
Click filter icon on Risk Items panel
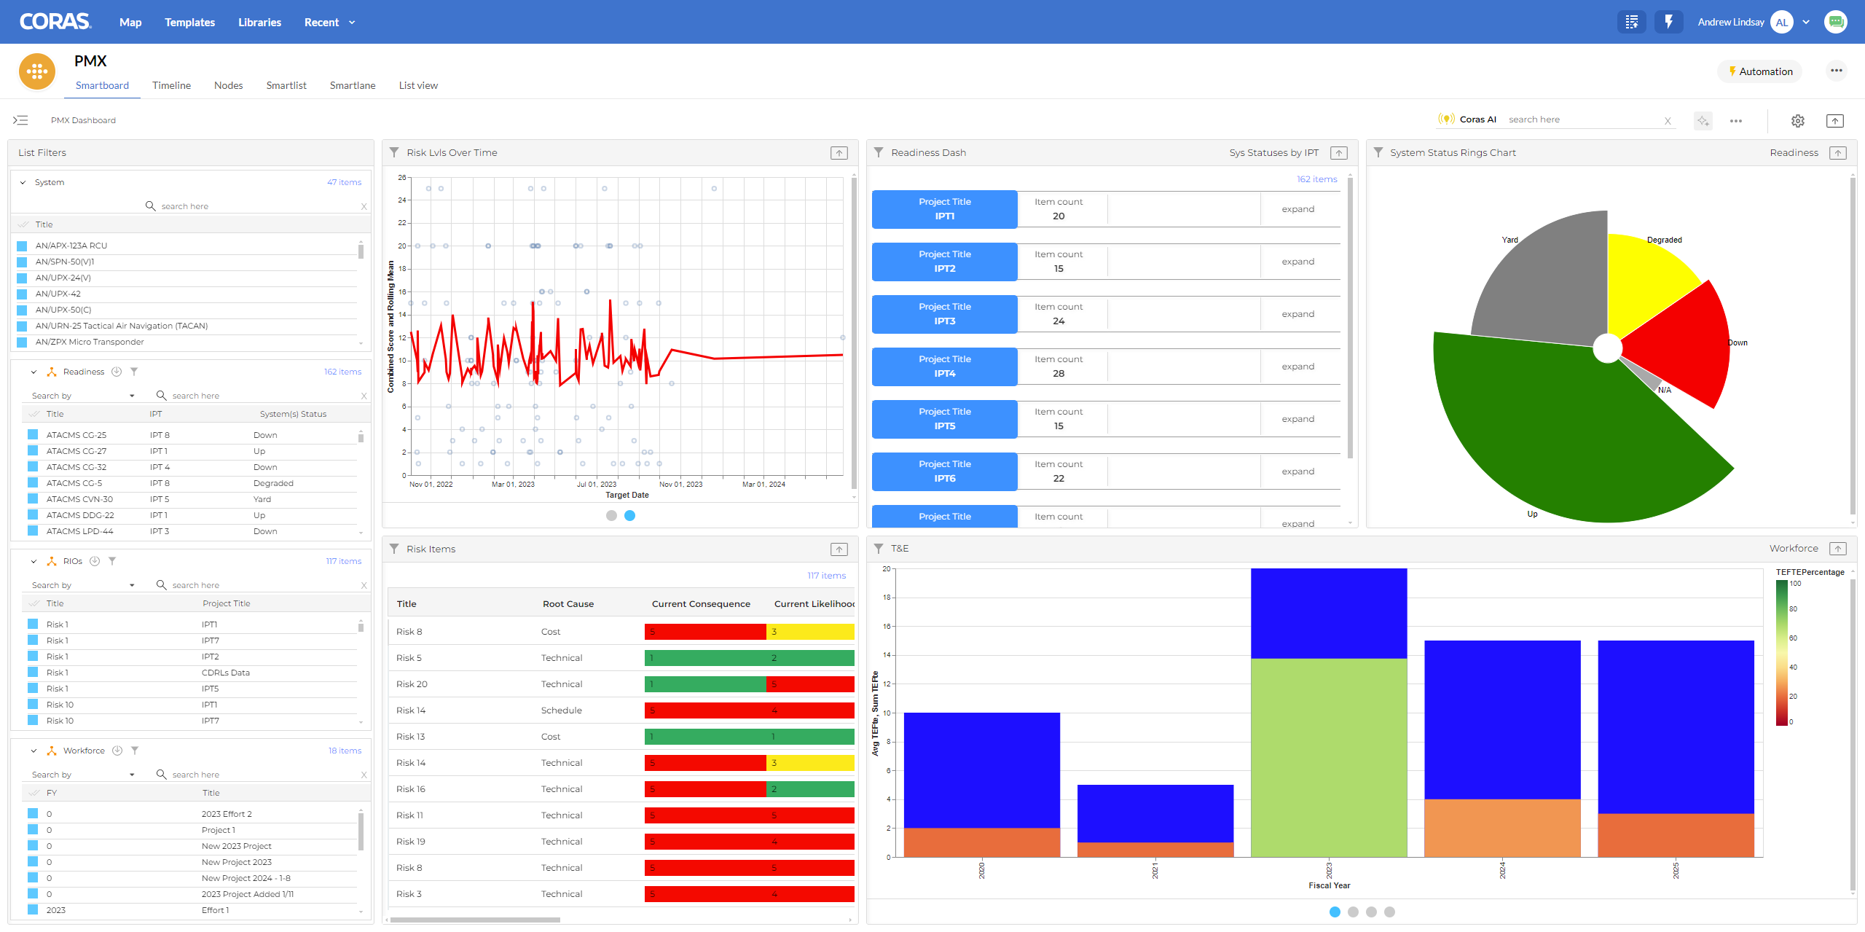coord(394,549)
